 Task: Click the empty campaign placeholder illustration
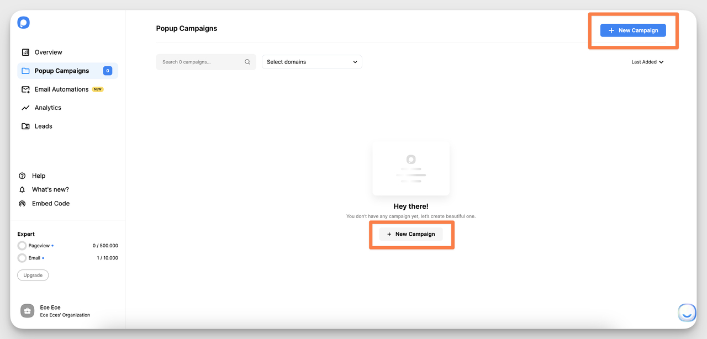coord(411,168)
